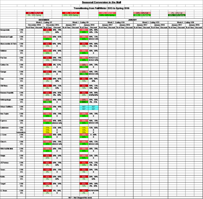Click the American Eagle store name cell
This screenshot has width=203, height=199.
click(9, 37)
